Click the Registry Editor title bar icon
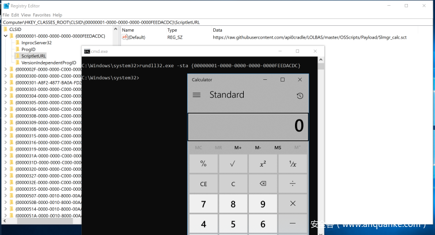The image size is (435, 235). click(6, 6)
